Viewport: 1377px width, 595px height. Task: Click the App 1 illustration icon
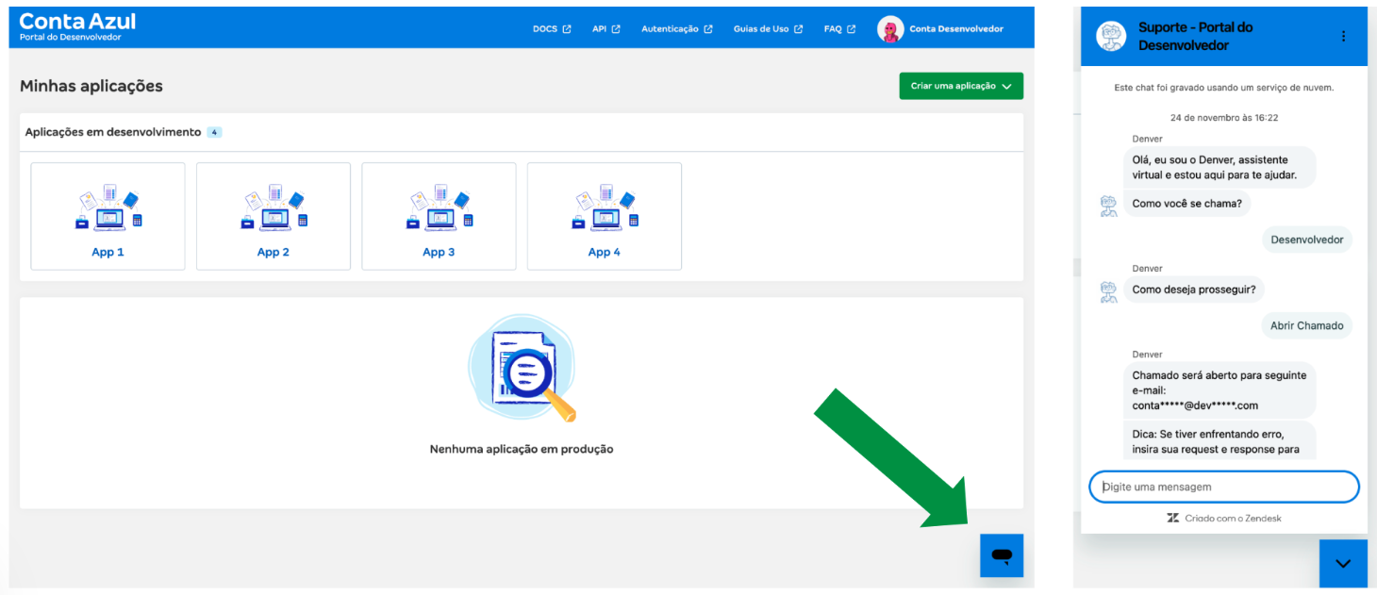pyautogui.click(x=108, y=207)
